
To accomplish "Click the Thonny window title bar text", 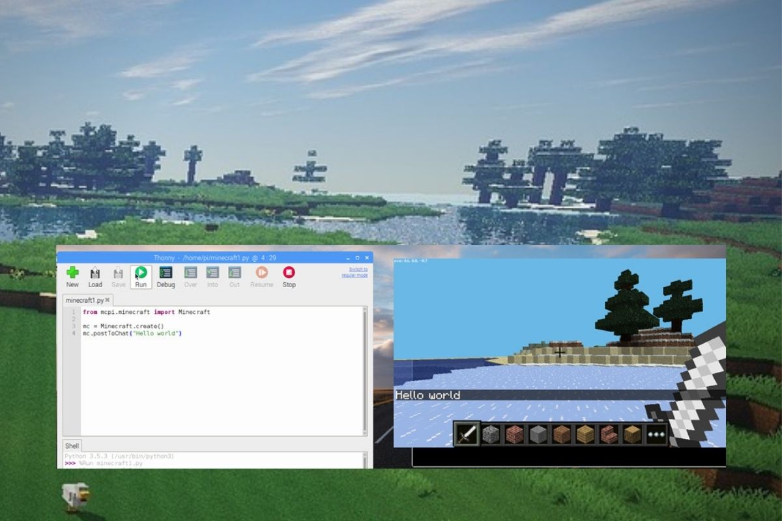I will [214, 258].
